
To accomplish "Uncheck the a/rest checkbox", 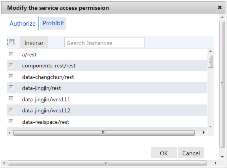I will coord(11,54).
